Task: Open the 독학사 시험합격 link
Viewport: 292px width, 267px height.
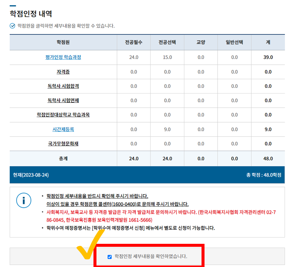Action: tap(63, 86)
